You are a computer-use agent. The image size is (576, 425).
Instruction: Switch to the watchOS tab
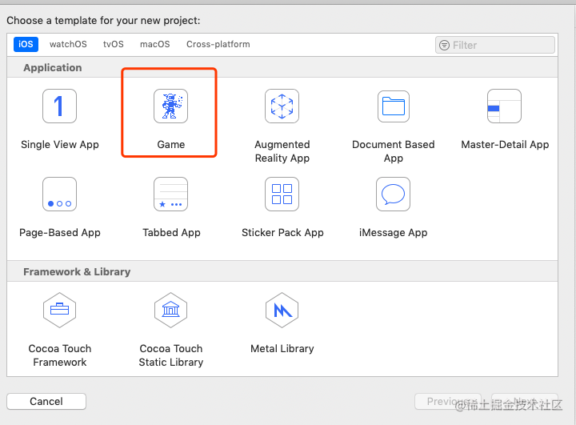tap(68, 44)
